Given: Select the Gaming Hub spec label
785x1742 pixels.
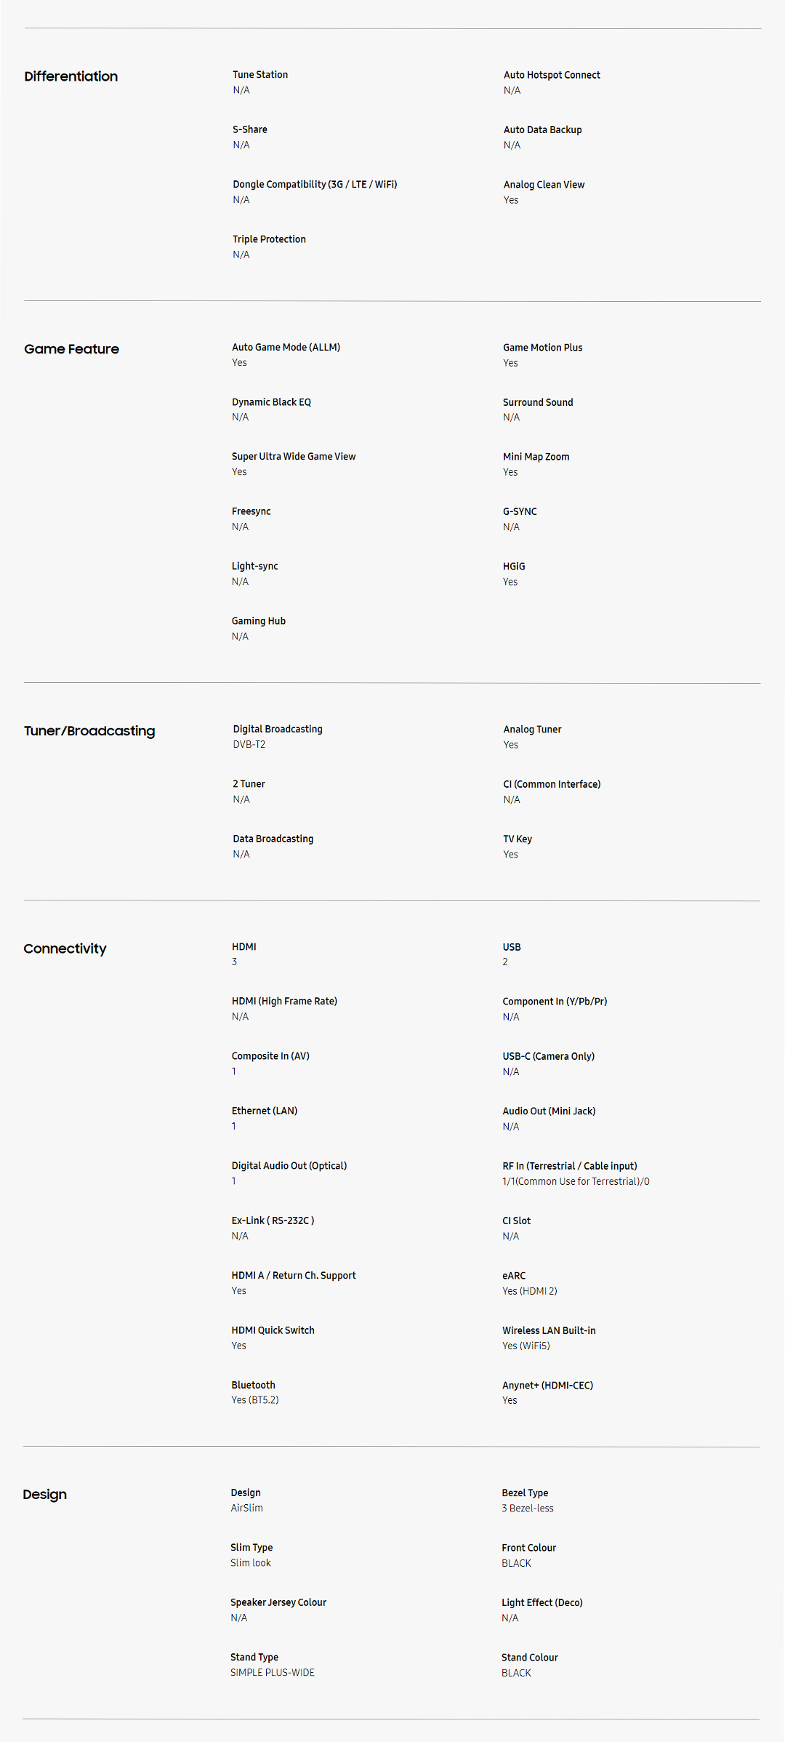Looking at the screenshot, I should point(258,621).
